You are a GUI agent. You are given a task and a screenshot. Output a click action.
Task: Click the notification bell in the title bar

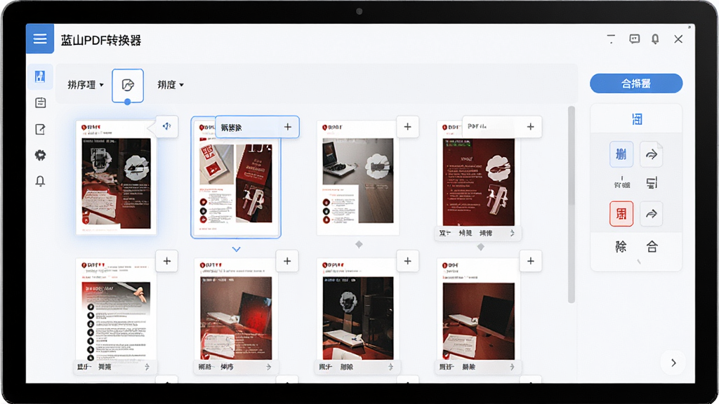[655, 39]
